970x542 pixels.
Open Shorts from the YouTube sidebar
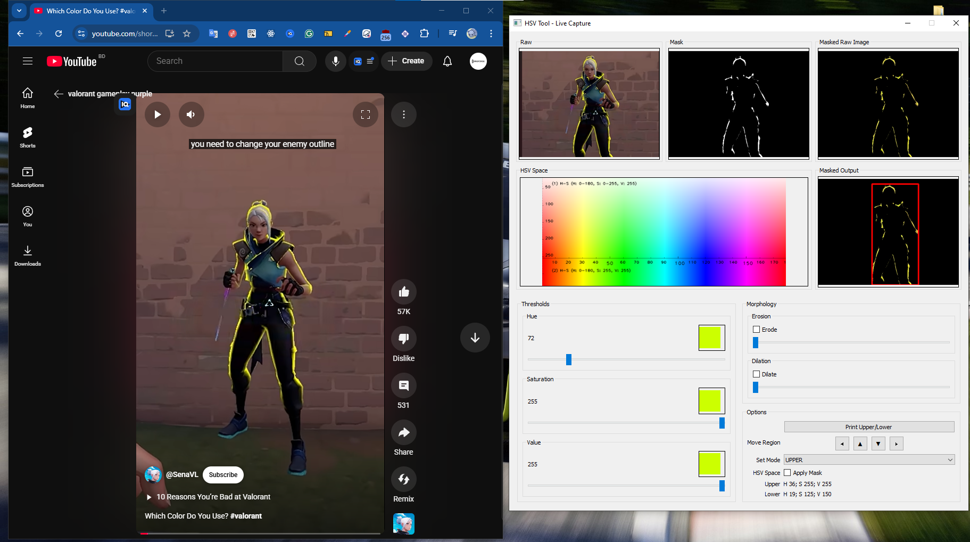coord(28,137)
